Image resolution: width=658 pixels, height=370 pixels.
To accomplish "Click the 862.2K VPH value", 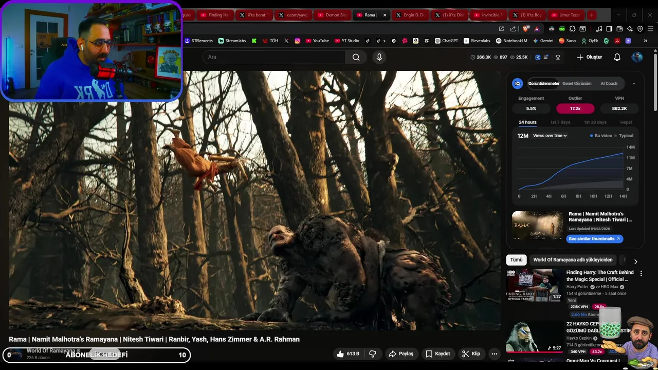I will [x=619, y=108].
